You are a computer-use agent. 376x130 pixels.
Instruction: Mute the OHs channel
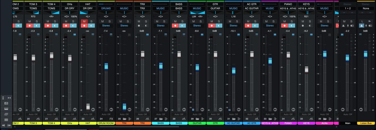click(x=66, y=21)
